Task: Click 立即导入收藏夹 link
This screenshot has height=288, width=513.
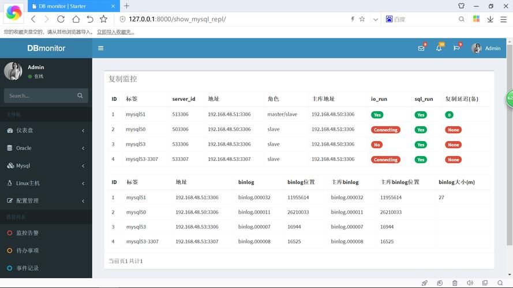Action: click(x=115, y=32)
